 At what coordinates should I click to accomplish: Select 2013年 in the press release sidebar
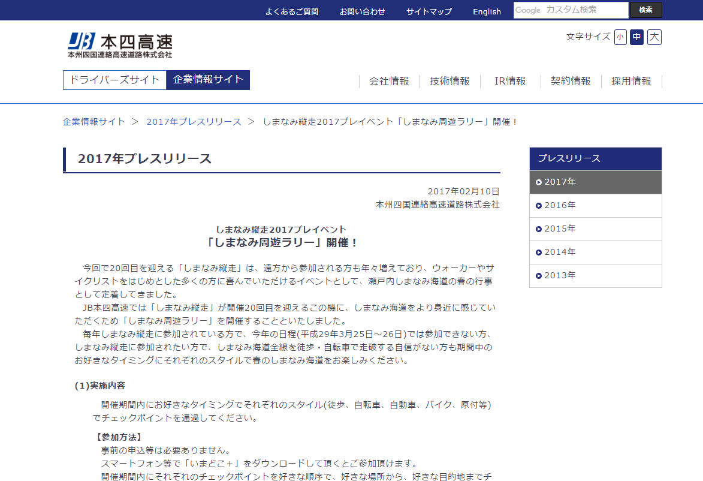tap(595, 275)
